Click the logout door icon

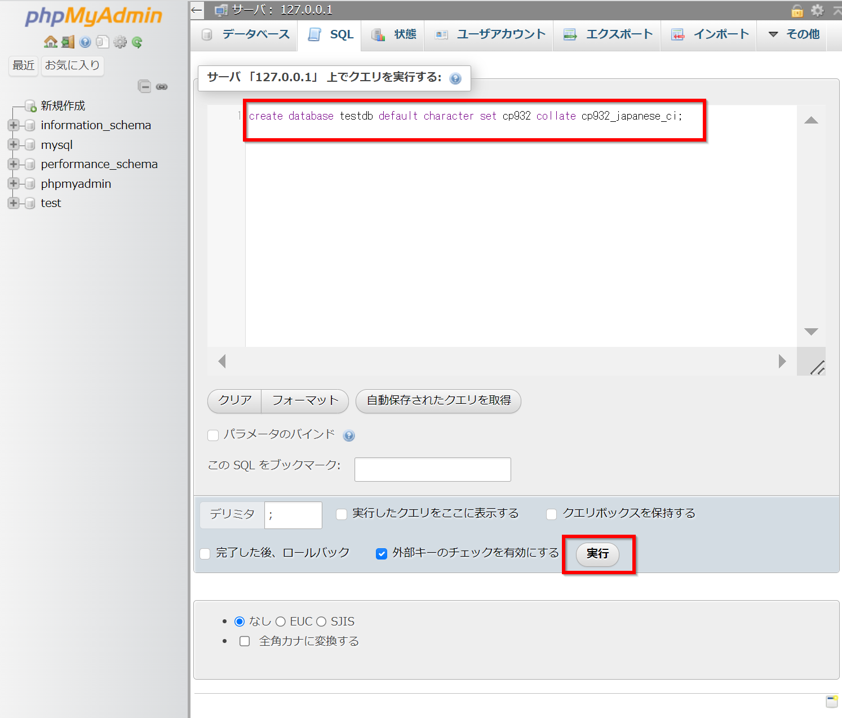(x=68, y=42)
